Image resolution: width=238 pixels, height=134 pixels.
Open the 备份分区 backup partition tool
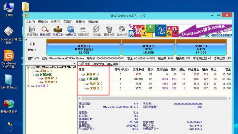pos(122,31)
